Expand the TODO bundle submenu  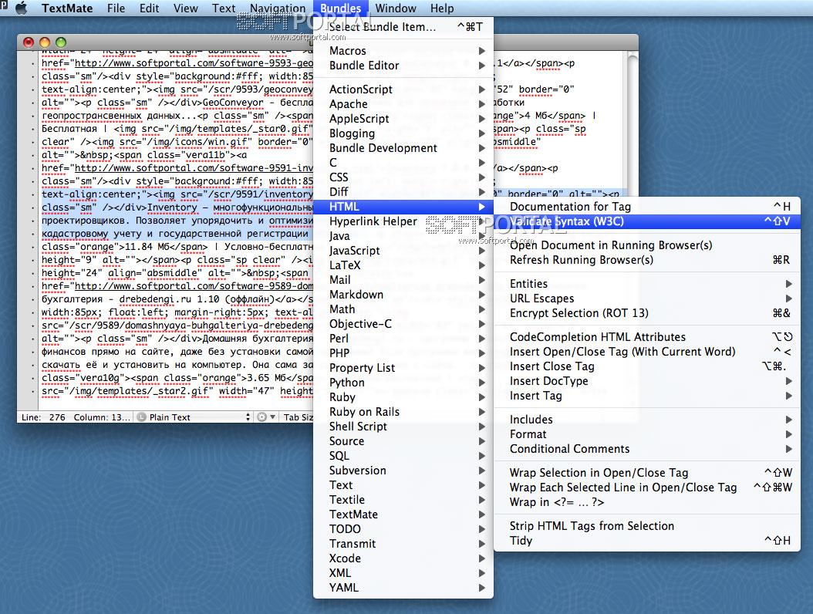[x=403, y=529]
